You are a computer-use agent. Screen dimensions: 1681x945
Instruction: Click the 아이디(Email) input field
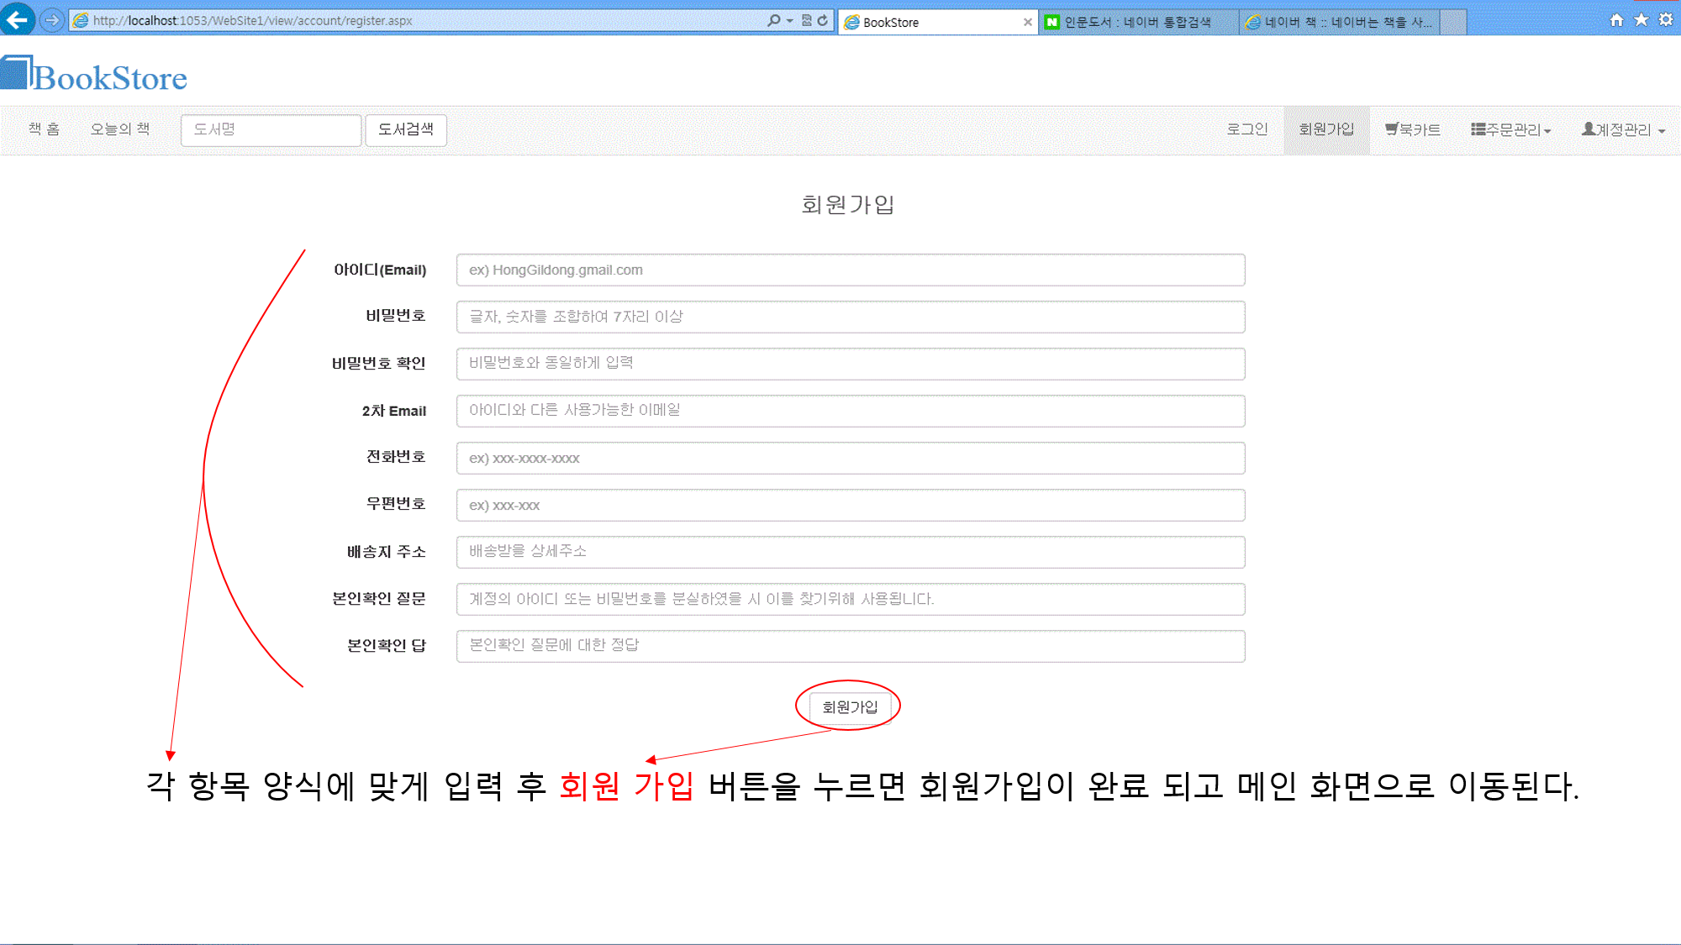coord(850,270)
